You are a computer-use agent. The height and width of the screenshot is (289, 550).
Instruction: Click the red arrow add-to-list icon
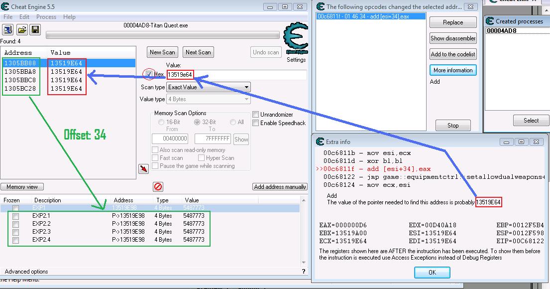144,169
